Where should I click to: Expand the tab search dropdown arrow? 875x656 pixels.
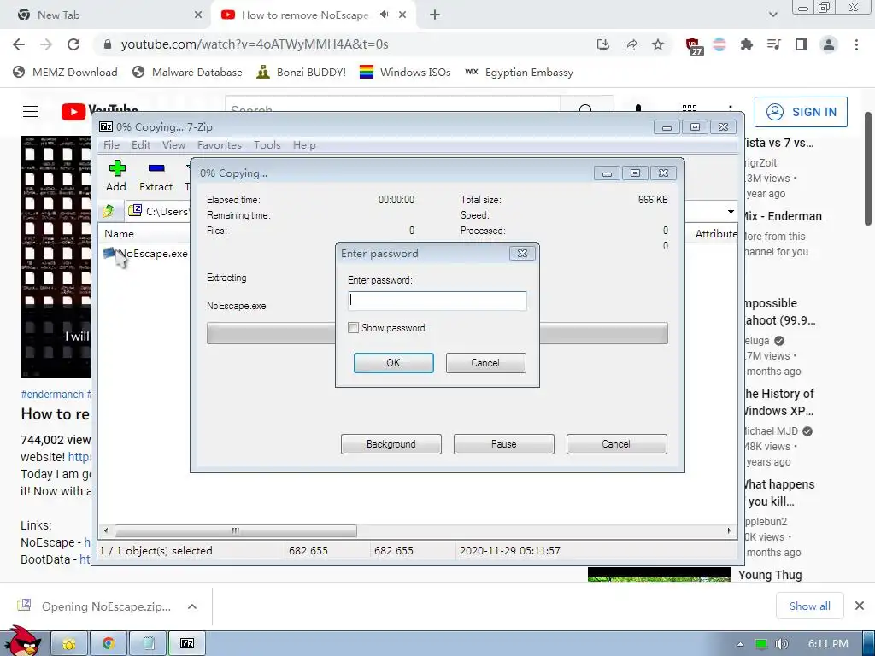coord(772,15)
